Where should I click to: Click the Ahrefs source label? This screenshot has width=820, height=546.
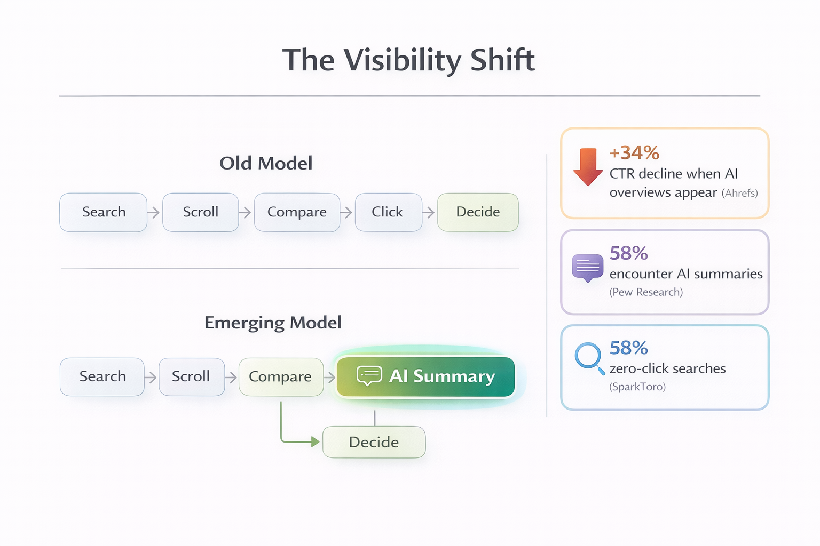(740, 193)
